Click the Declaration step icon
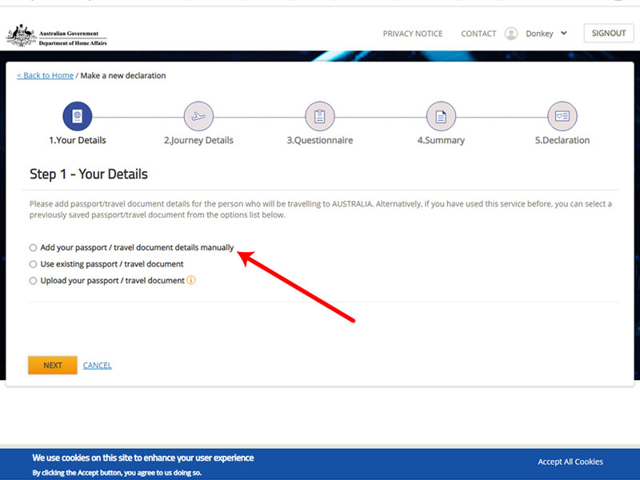This screenshot has width=640, height=480. pos(562,116)
